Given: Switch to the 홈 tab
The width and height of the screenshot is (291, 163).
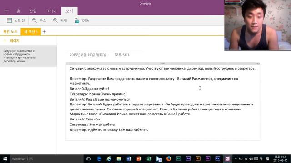Looking at the screenshot, I should [x=19, y=11].
